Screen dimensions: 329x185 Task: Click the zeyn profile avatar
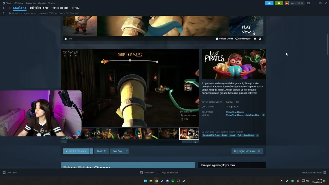(287, 3)
